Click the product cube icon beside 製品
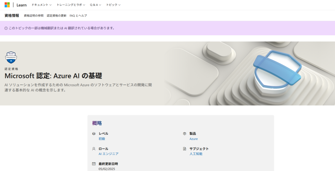 coord(185,133)
